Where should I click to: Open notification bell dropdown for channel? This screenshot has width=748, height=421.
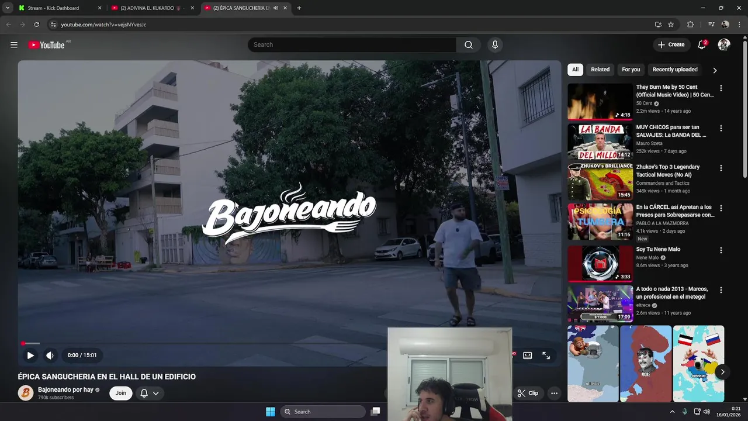(x=149, y=393)
